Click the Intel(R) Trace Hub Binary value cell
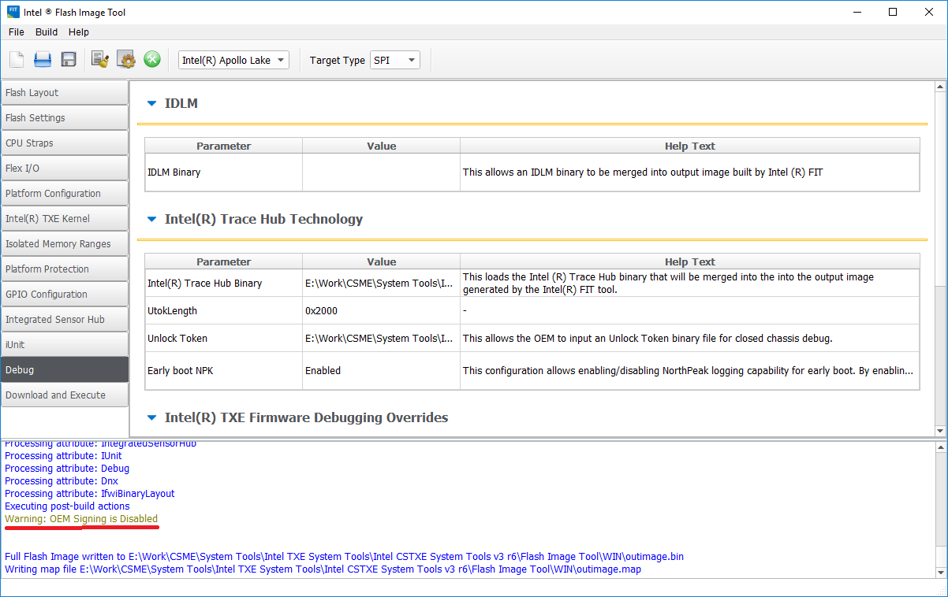The height and width of the screenshot is (597, 948). [381, 283]
